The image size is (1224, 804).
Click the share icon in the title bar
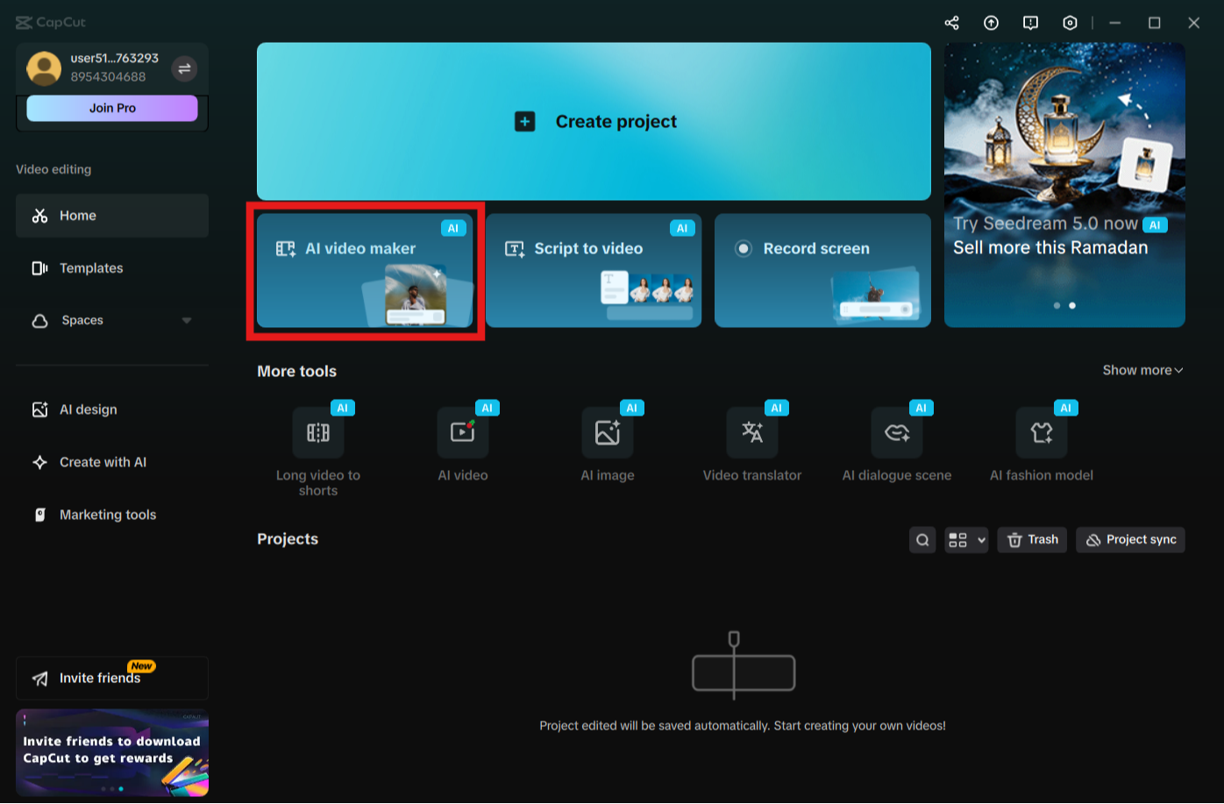(x=951, y=23)
